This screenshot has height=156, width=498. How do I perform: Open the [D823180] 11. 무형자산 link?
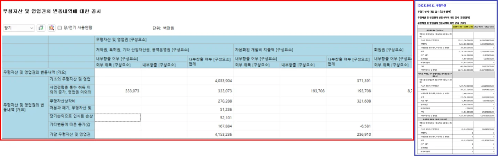pos(434,5)
